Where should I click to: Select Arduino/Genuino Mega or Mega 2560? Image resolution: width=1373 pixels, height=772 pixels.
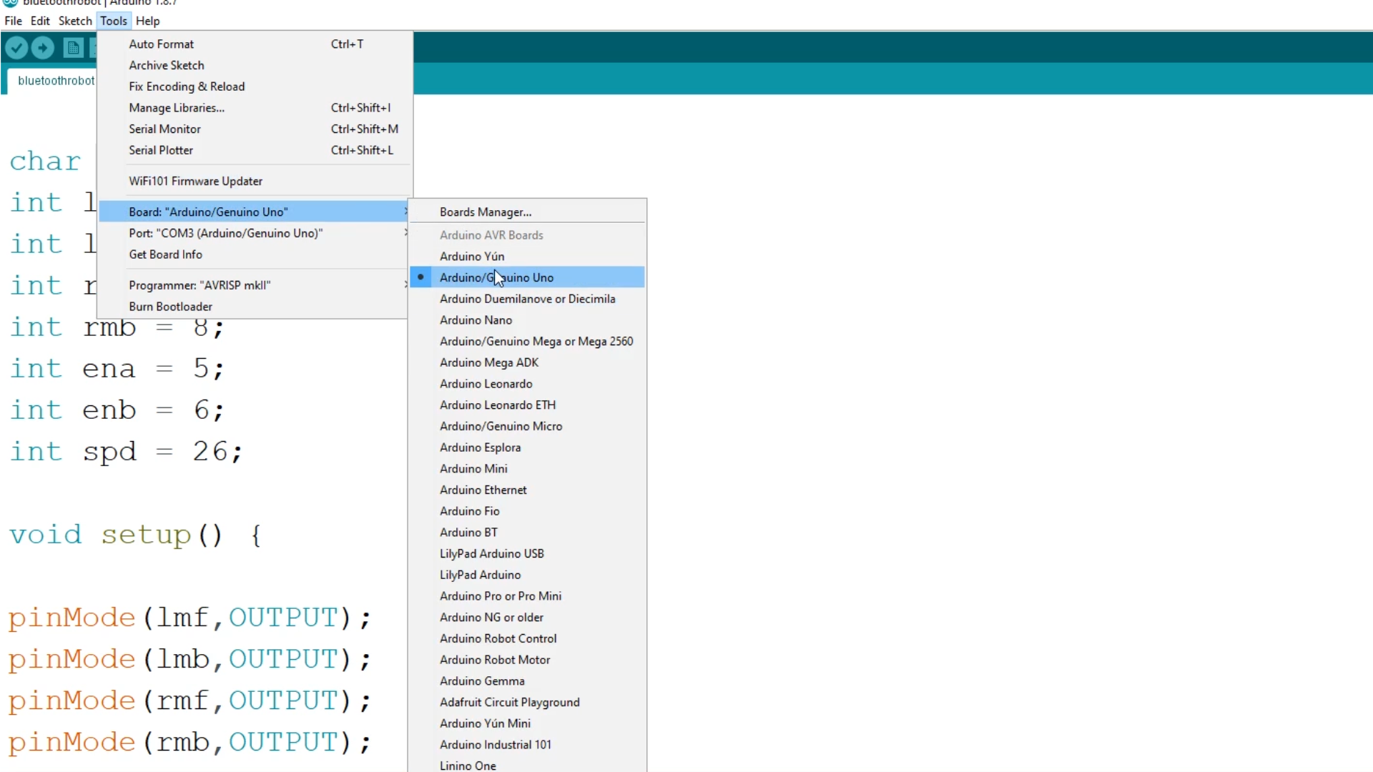pos(527,342)
